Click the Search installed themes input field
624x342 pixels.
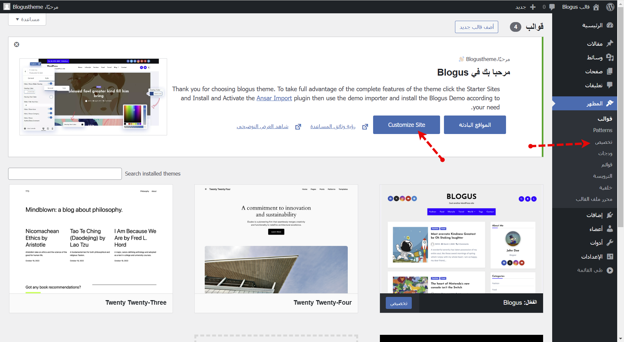tap(65, 174)
